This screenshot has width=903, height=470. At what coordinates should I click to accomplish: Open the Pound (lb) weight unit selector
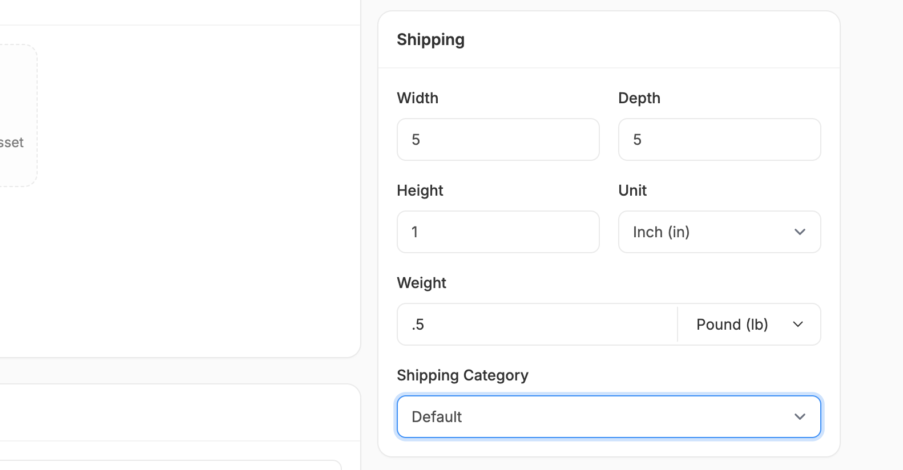click(x=748, y=325)
